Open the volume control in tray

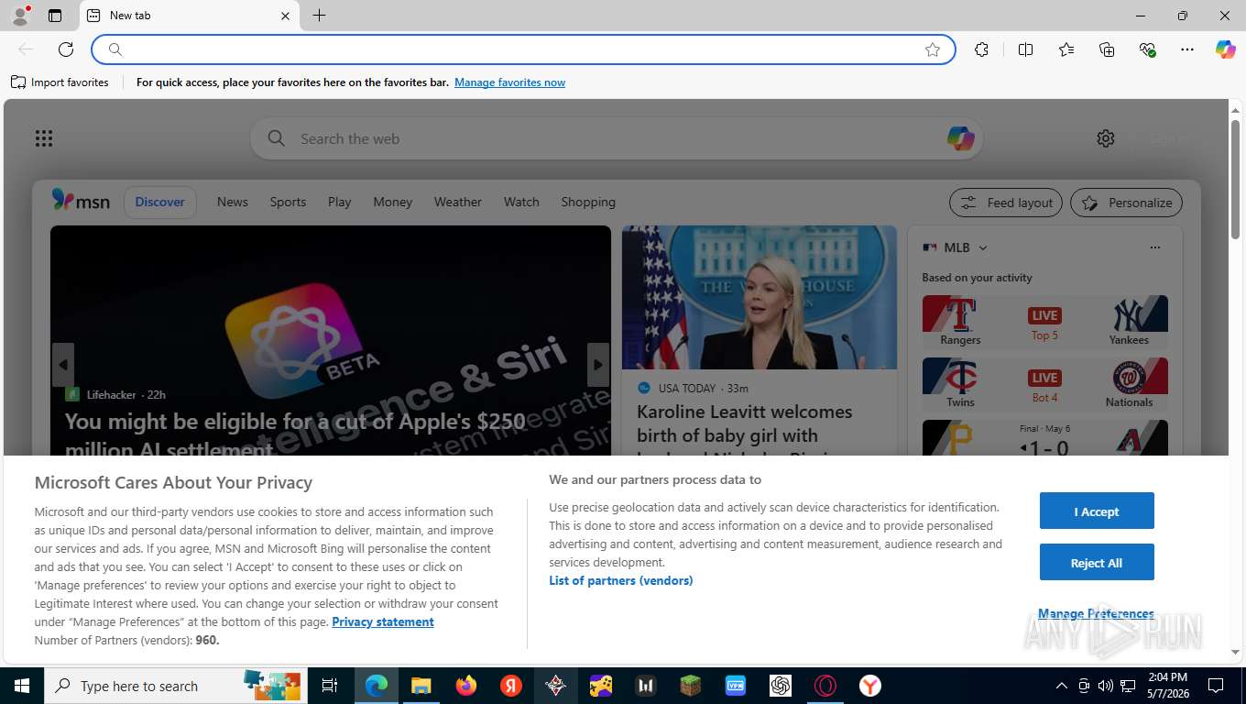click(x=1105, y=686)
